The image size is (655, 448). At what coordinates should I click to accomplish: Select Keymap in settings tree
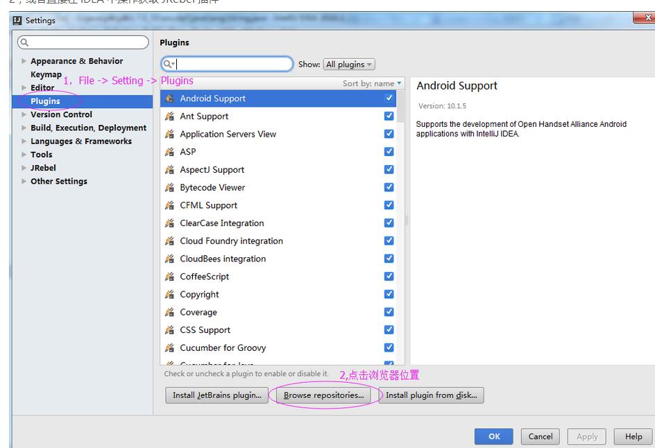click(46, 74)
